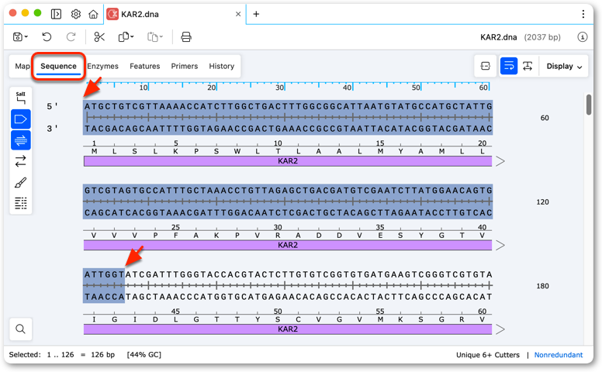Click the KAR2 feature bar in second row
This screenshot has width=602, height=372.
point(288,245)
